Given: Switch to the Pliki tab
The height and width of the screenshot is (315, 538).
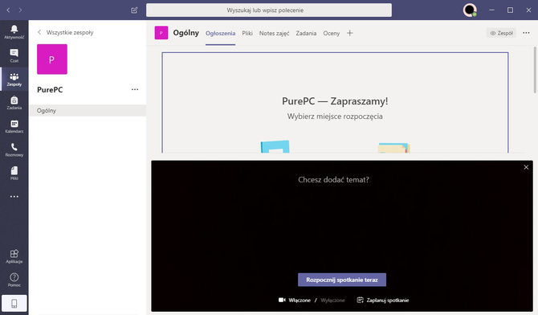Looking at the screenshot, I should [x=247, y=33].
